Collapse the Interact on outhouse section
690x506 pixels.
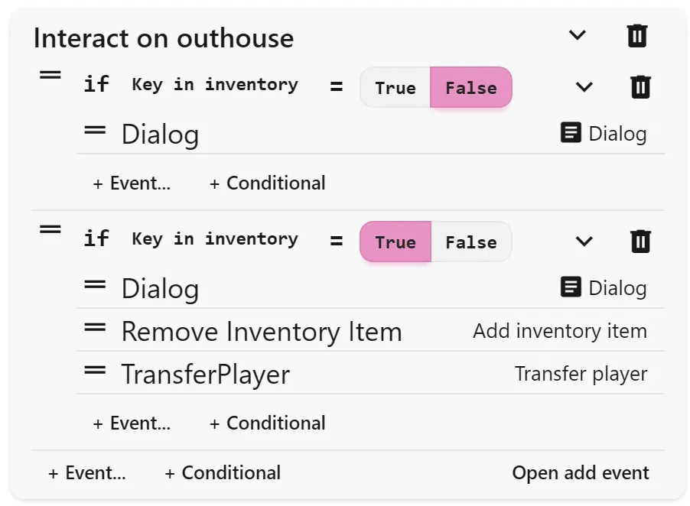click(x=577, y=34)
